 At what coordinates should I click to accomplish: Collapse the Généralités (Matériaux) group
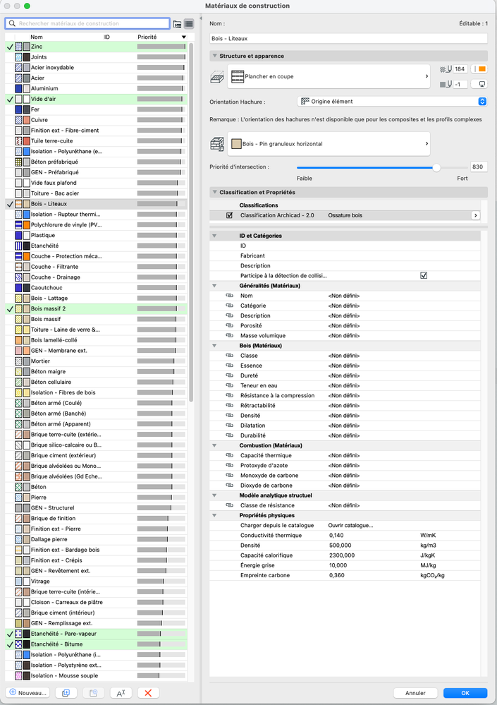coord(214,286)
